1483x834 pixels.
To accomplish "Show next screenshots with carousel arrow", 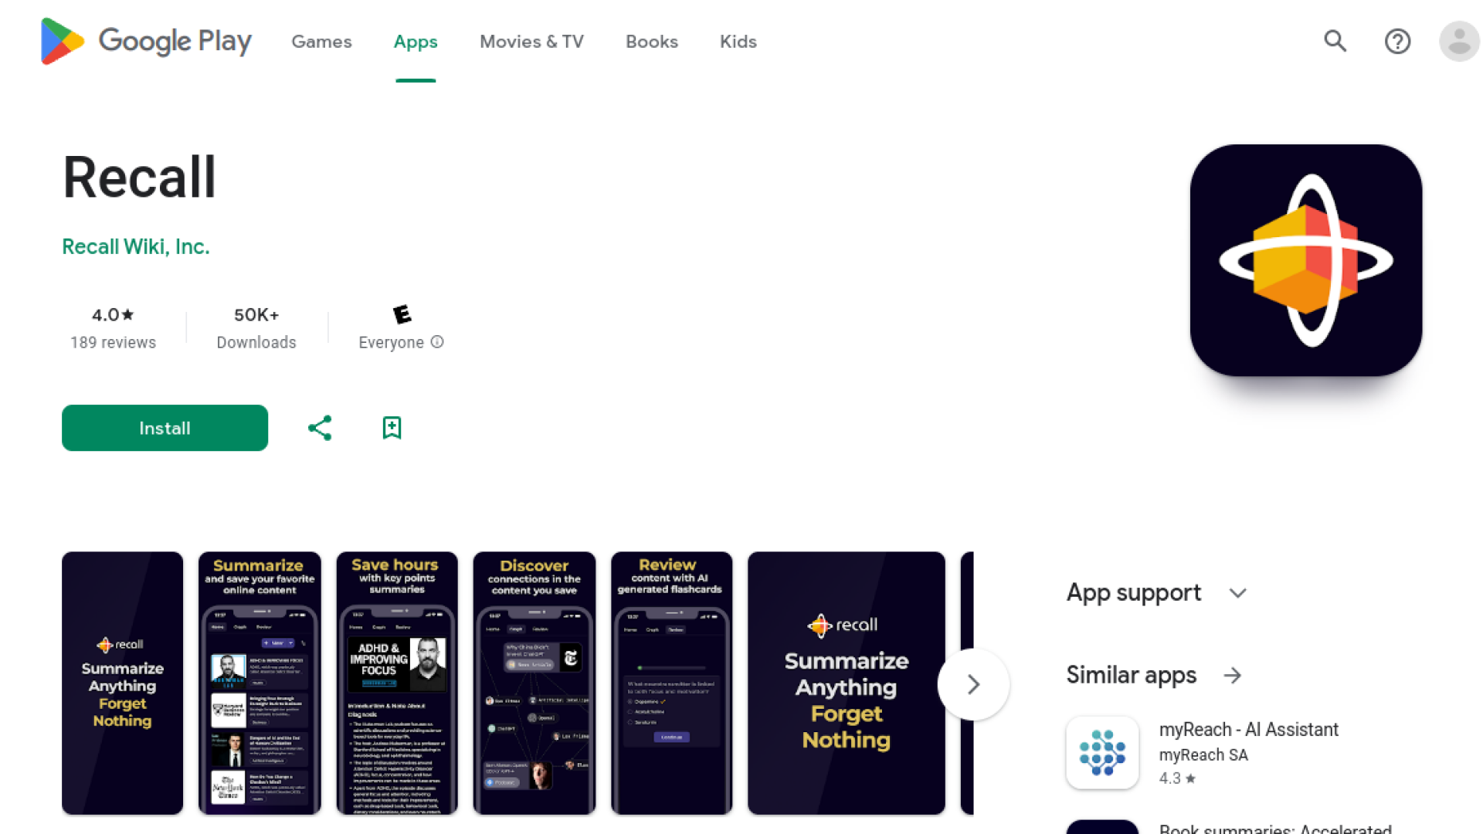I will pyautogui.click(x=973, y=684).
